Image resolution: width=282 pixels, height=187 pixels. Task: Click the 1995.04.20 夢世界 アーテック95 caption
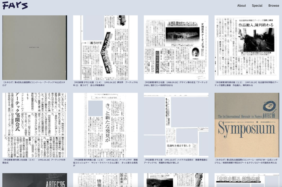tap(105, 83)
